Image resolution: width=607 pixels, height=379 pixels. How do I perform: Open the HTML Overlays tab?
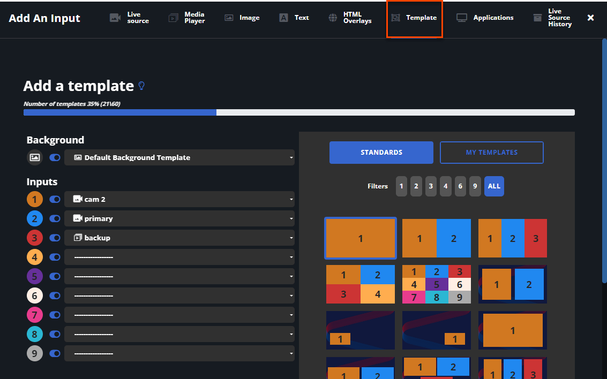click(350, 18)
